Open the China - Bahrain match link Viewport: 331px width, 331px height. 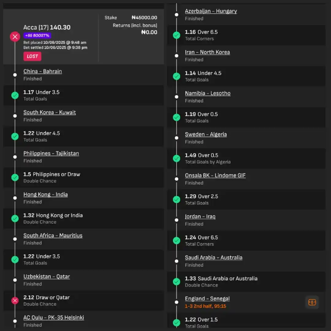43,71
